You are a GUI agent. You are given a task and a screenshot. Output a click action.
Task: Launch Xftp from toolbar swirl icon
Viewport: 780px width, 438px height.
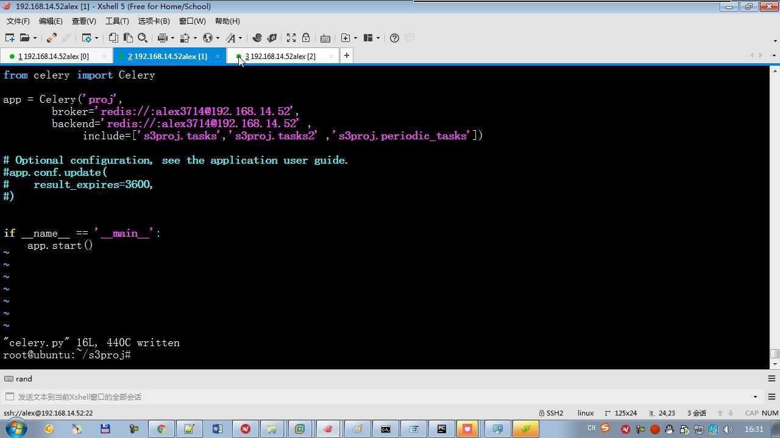(x=257, y=38)
